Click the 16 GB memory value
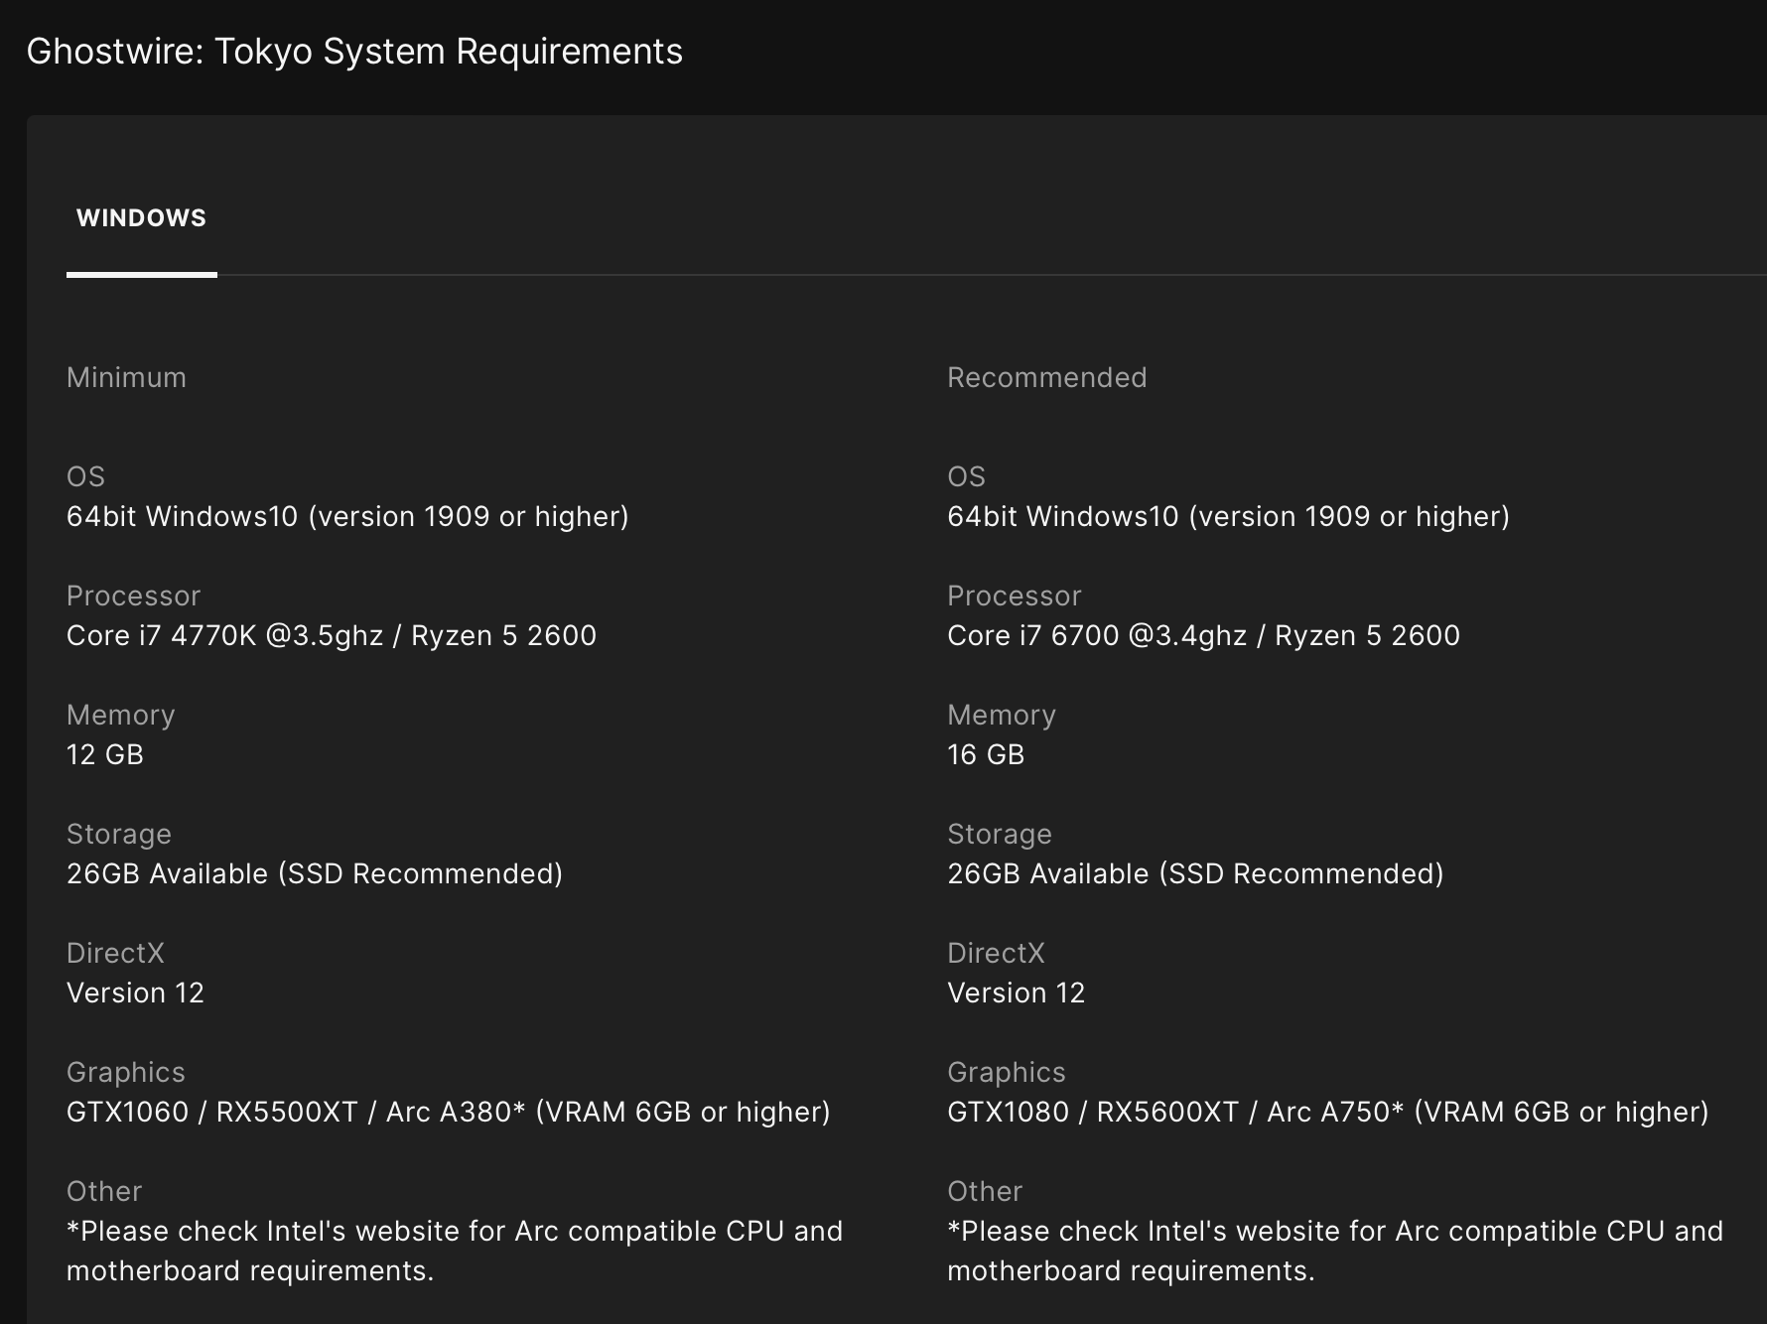 point(986,754)
